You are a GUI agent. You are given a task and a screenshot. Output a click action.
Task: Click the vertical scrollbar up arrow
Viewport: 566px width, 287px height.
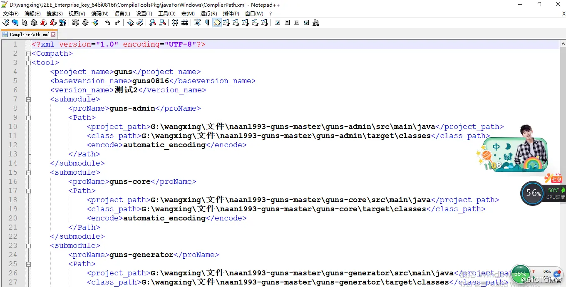(562, 44)
